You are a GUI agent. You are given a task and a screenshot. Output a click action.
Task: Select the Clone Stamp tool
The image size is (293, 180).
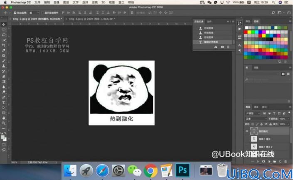pyautogui.click(x=4, y=66)
